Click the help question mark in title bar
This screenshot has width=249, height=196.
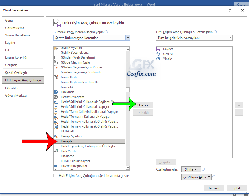click(x=230, y=10)
